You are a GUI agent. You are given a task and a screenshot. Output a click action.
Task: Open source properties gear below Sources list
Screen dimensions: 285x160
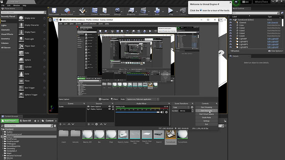(x=96, y=124)
